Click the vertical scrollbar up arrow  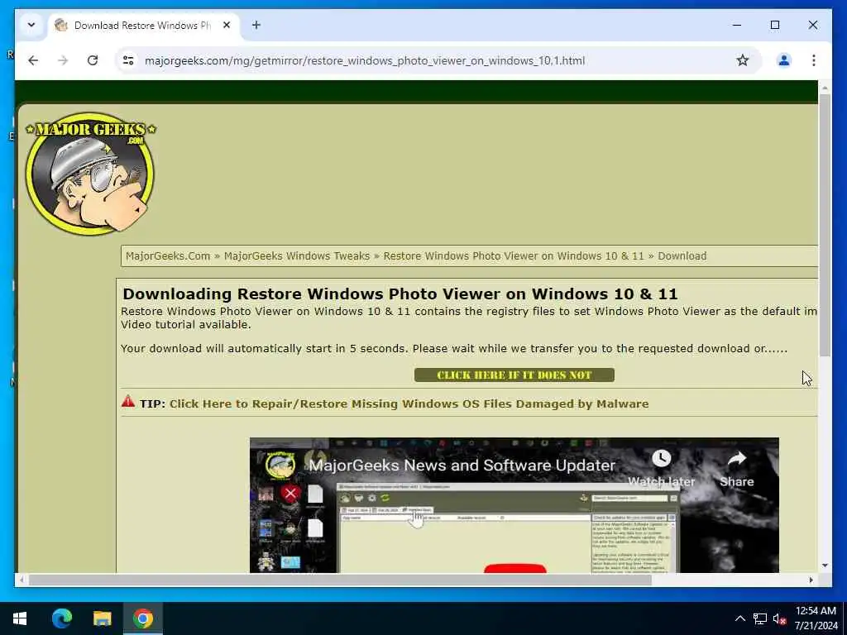click(825, 88)
